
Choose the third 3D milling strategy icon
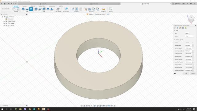click(44, 9)
